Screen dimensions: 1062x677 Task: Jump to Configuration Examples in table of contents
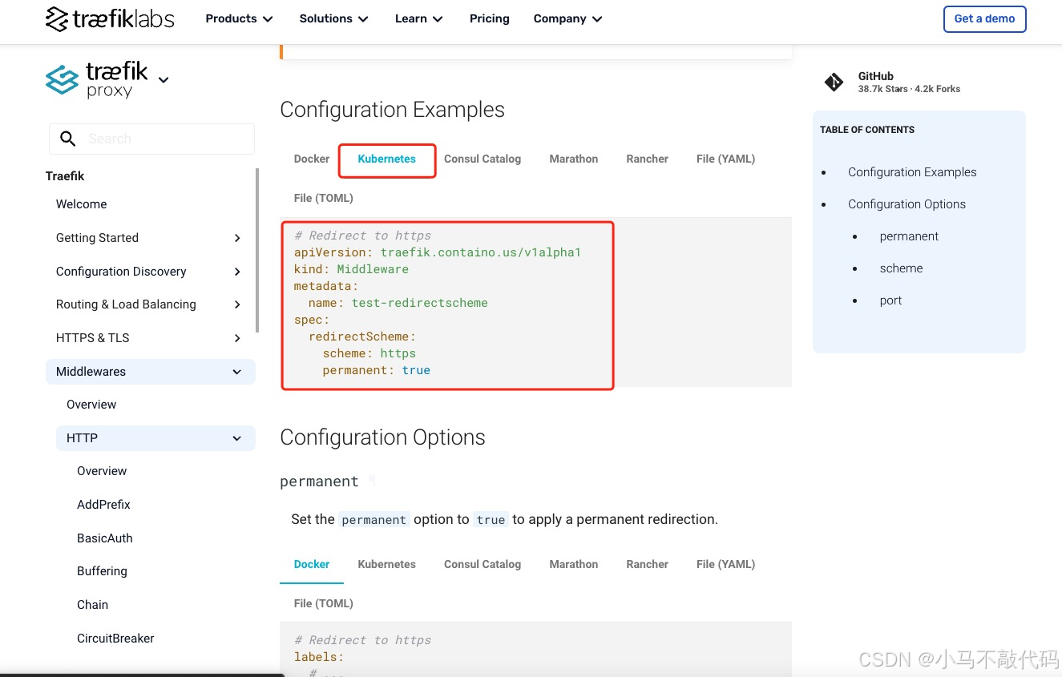point(912,172)
